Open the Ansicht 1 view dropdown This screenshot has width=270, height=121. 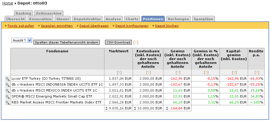[x=22, y=40]
